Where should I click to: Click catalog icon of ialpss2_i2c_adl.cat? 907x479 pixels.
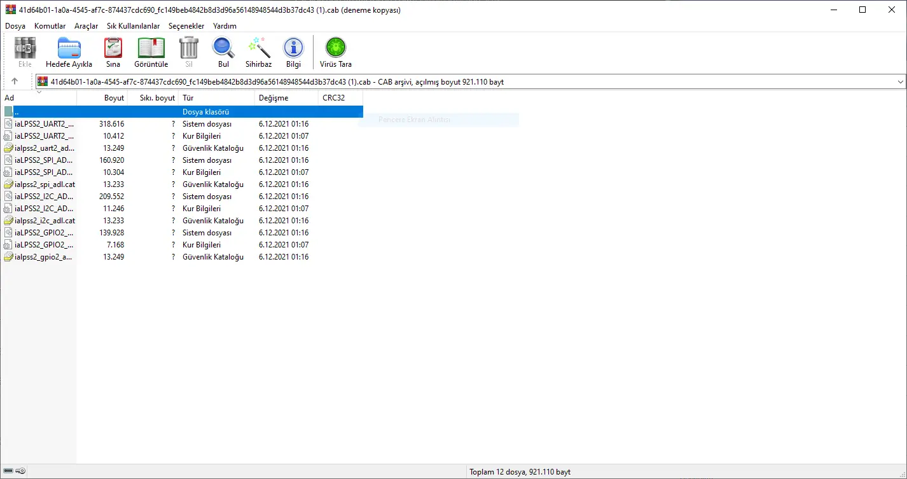[8, 221]
